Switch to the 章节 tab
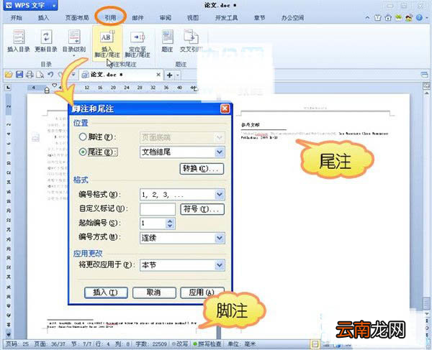Viewport: 432px width, 350px height. tap(259, 18)
